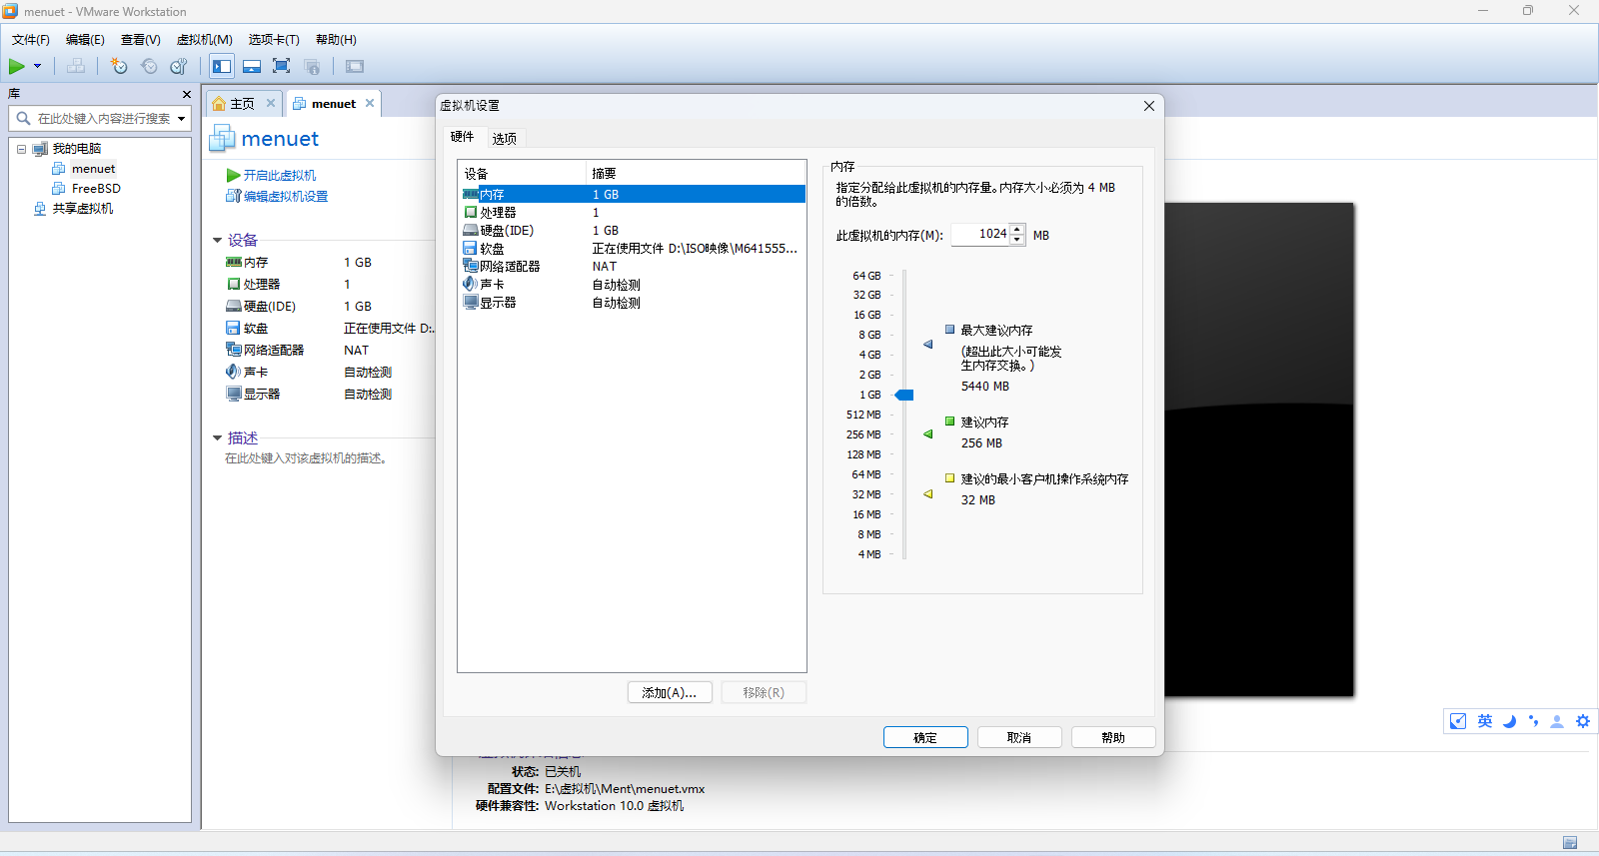Click the revert to snapshot icon
Screen dimensions: 1599x856
pos(149,66)
